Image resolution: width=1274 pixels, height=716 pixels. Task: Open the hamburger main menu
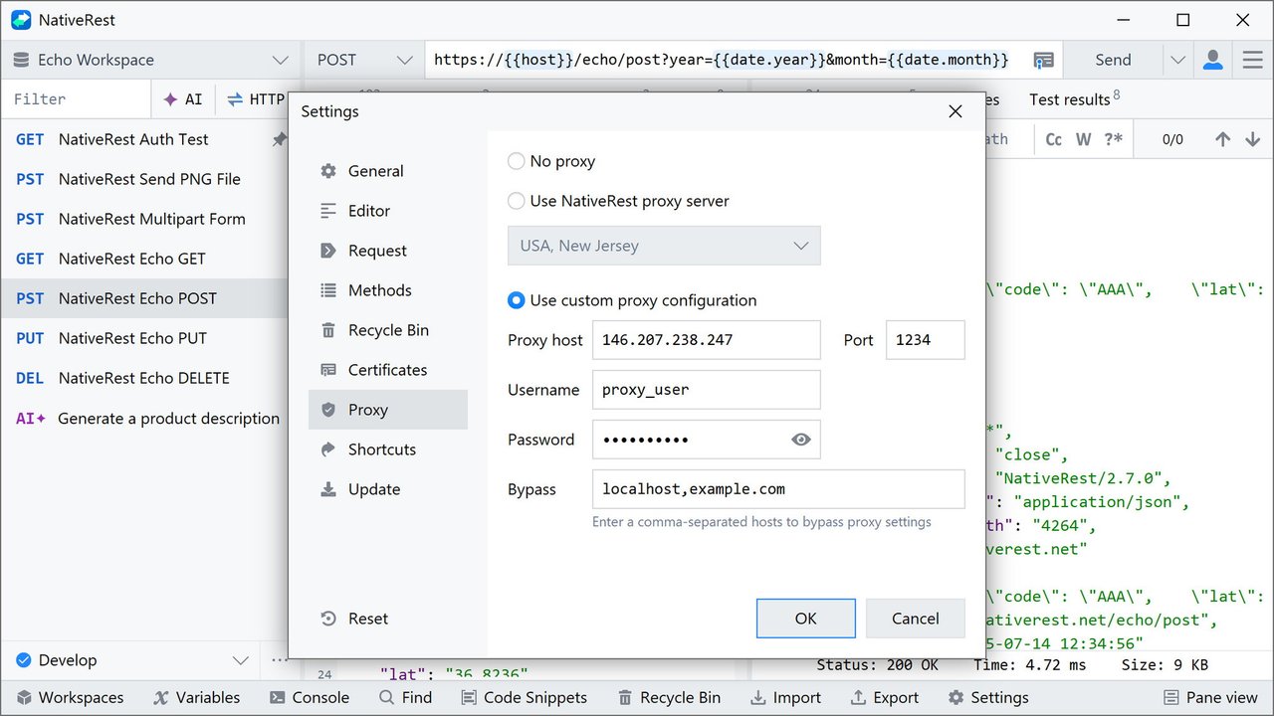point(1252,60)
